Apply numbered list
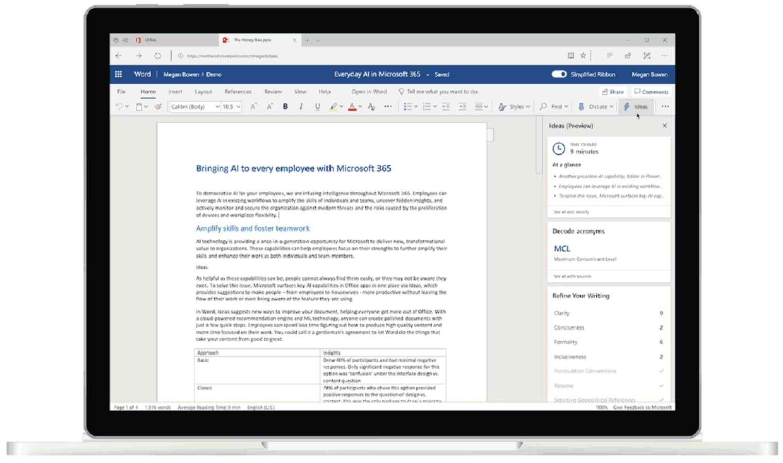 tap(426, 106)
